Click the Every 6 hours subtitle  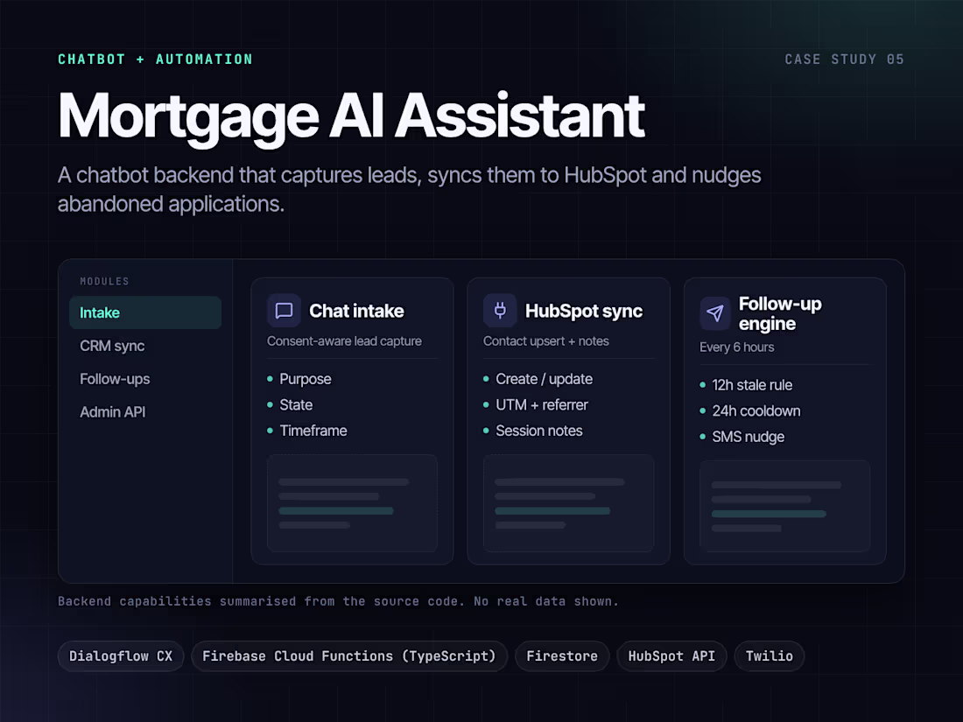[737, 347]
